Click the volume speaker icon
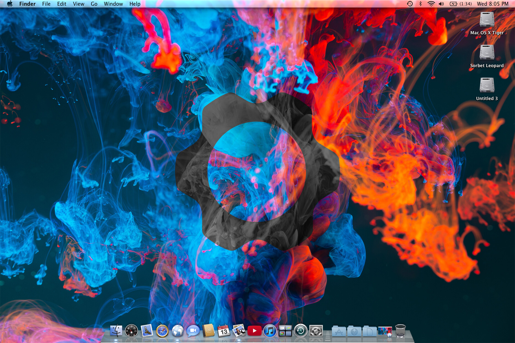The image size is (515, 343). pyautogui.click(x=441, y=4)
